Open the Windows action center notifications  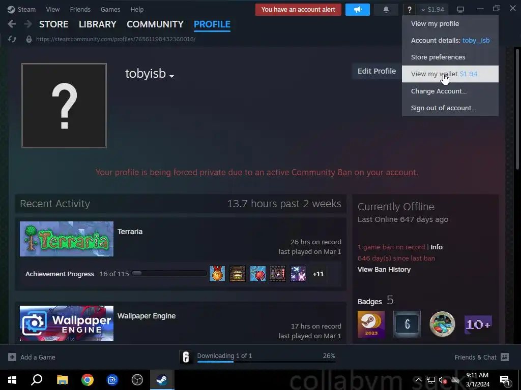pyautogui.click(x=504, y=380)
